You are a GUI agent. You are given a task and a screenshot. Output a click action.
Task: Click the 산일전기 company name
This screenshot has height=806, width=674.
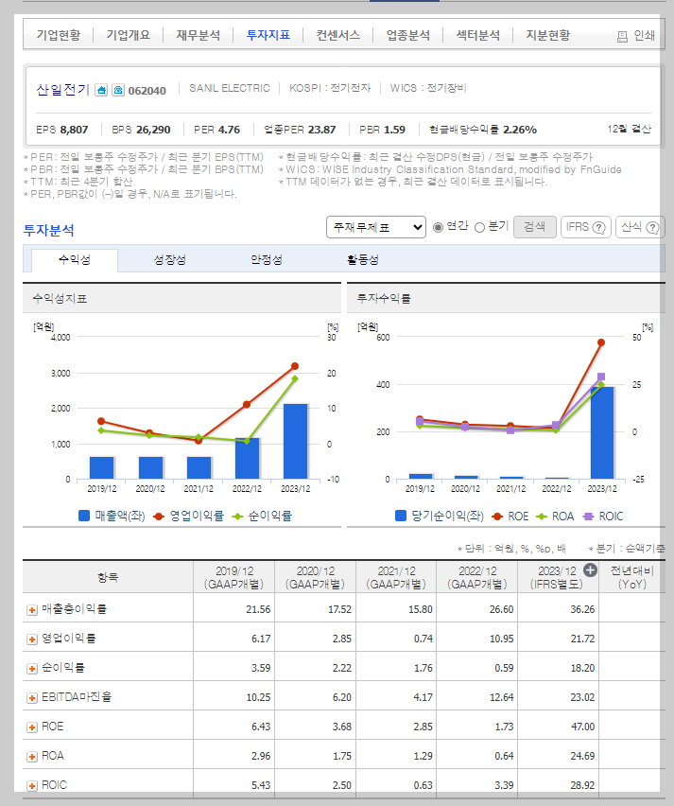tap(62, 90)
